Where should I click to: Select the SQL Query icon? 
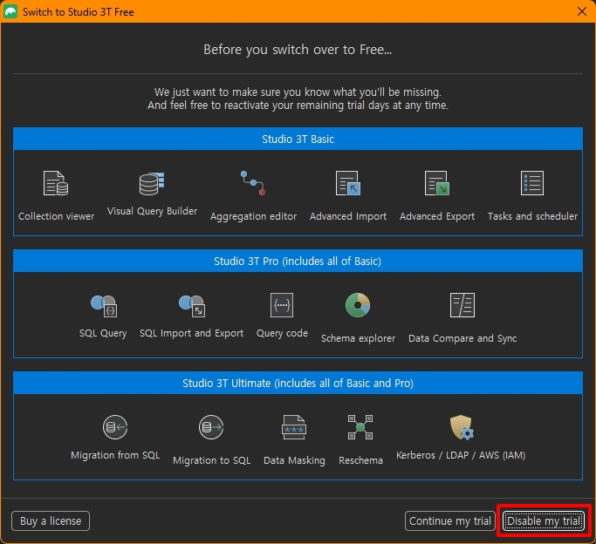pyautogui.click(x=103, y=306)
